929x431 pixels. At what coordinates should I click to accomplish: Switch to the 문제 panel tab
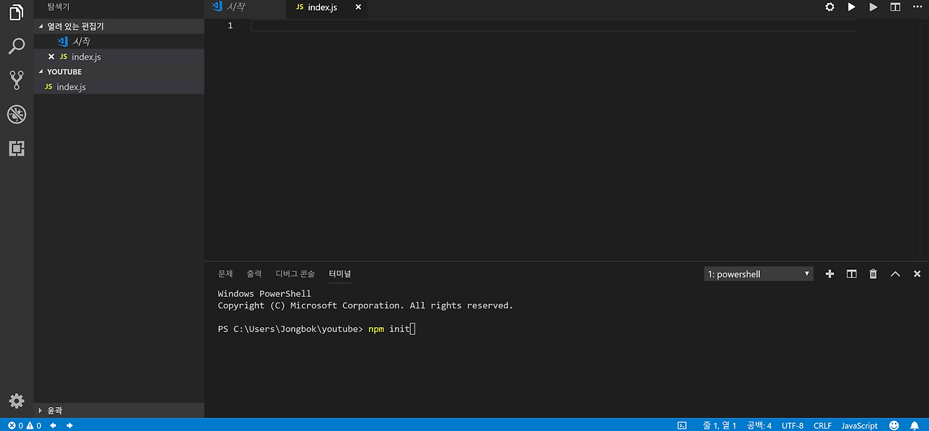coord(226,274)
